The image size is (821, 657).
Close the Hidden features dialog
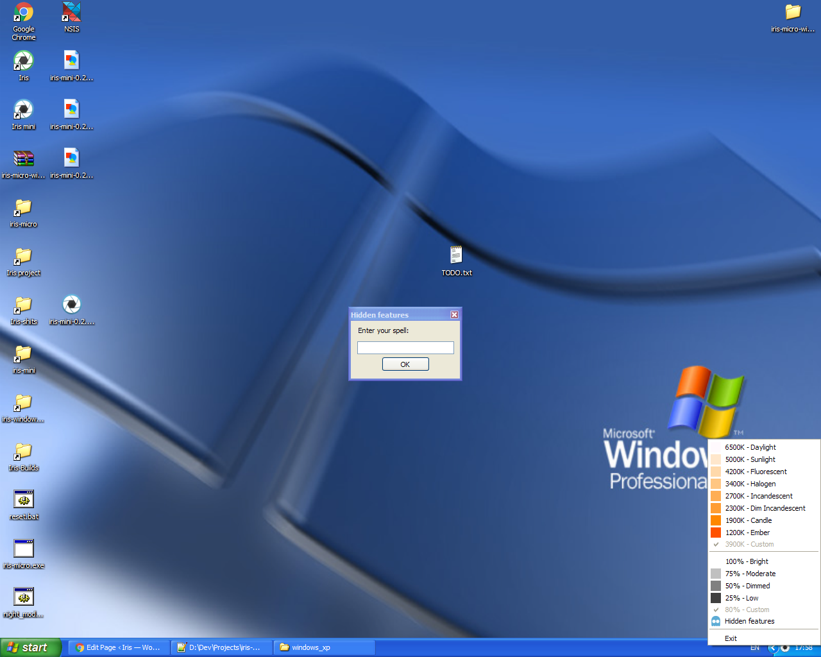tap(454, 314)
